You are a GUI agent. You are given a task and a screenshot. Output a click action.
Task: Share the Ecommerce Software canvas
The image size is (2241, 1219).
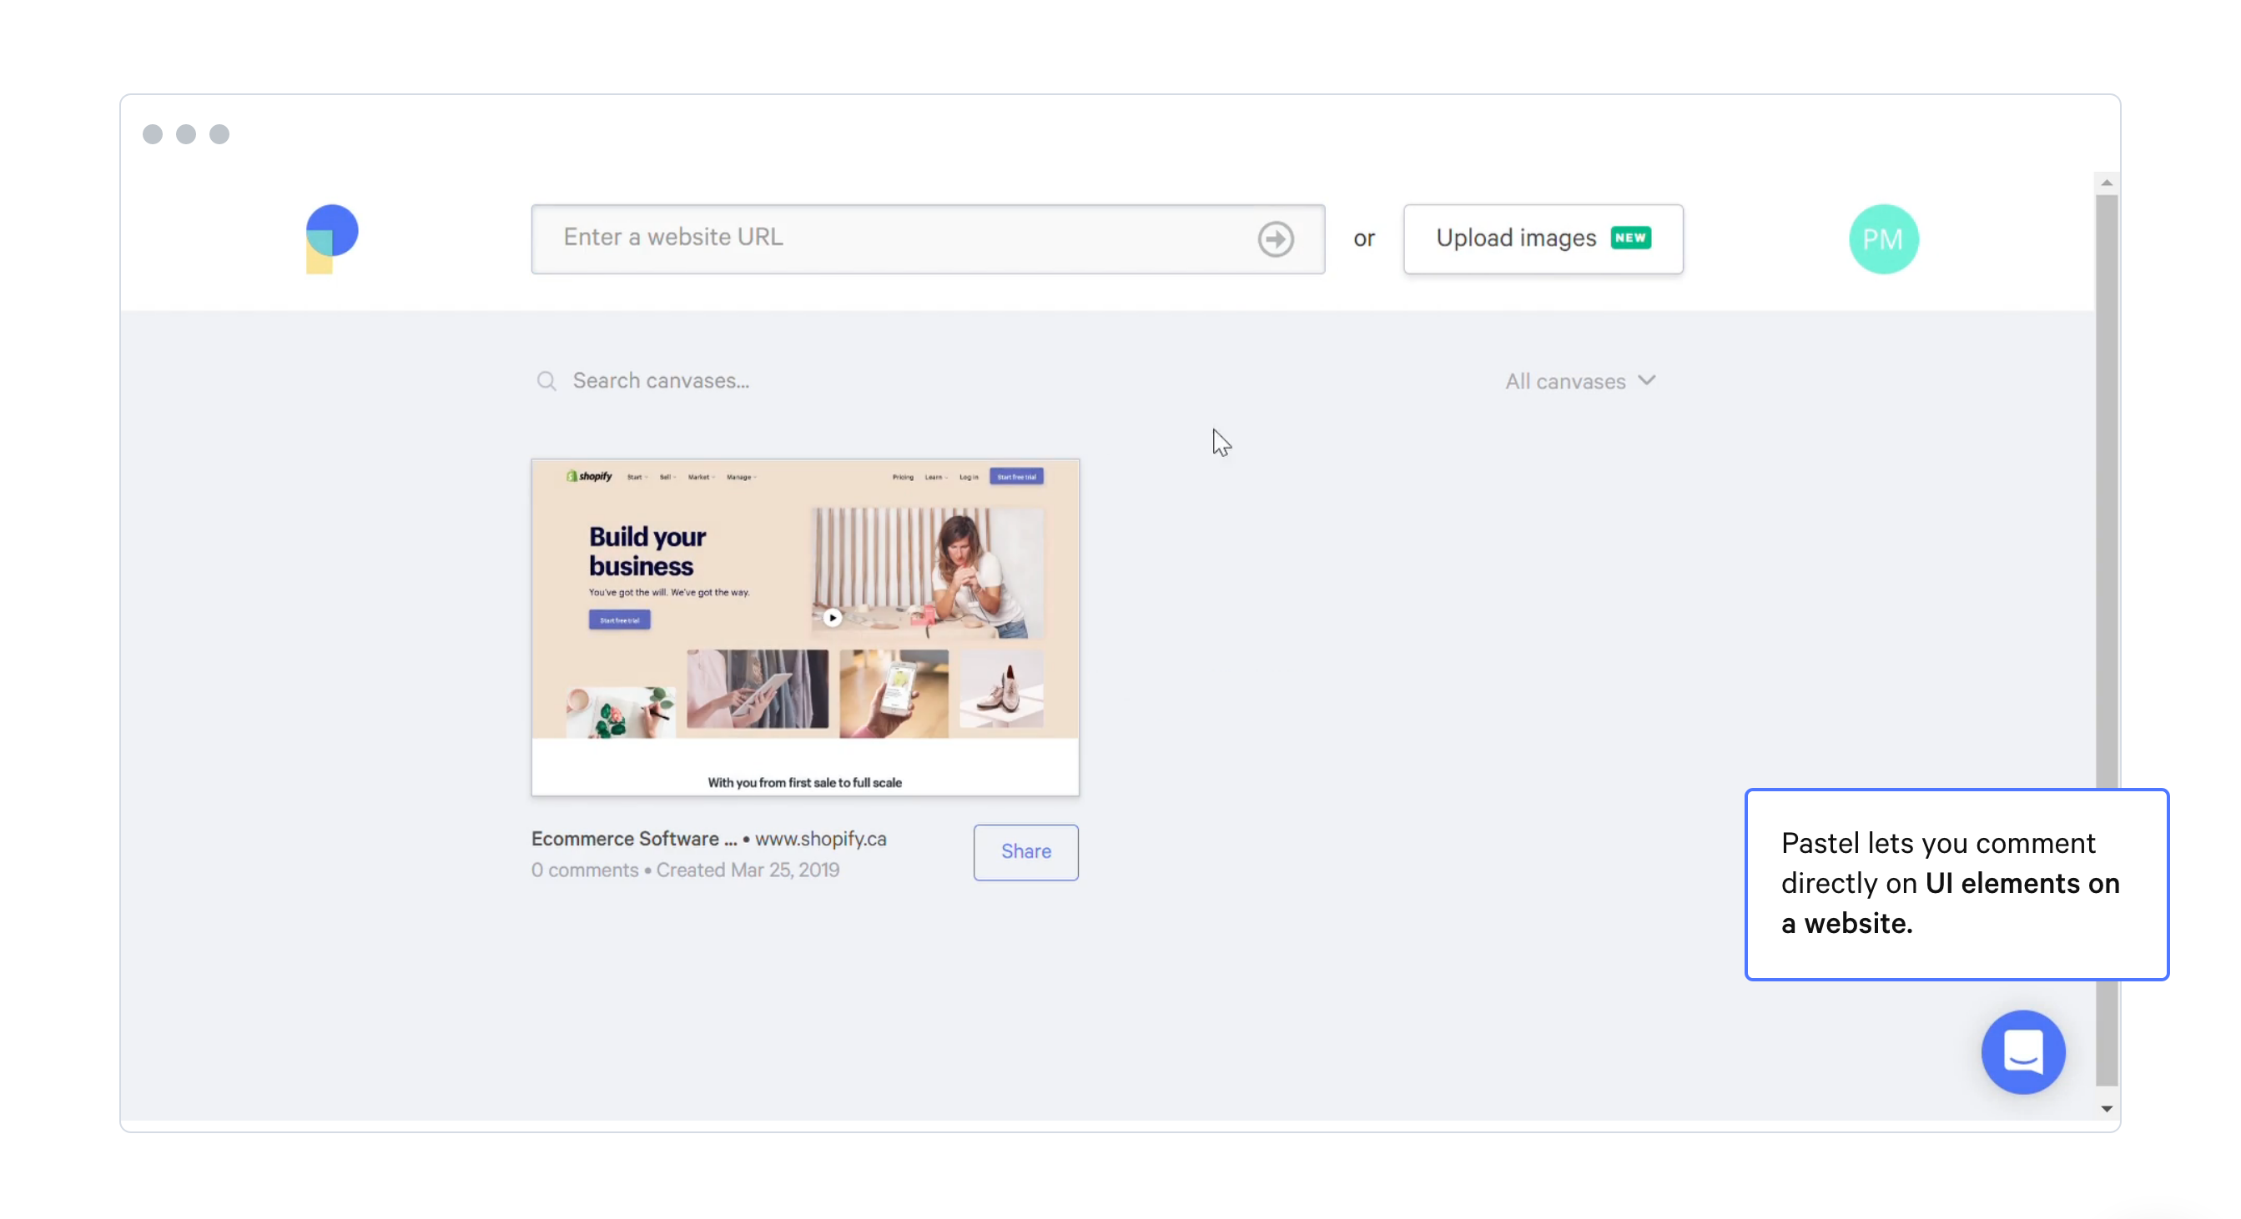1026,852
